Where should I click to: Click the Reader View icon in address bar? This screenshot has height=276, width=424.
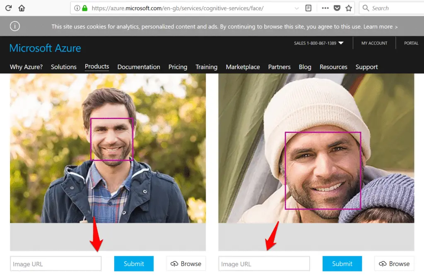[x=308, y=8]
